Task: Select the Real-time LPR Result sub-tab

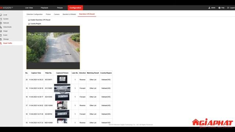Action: pyautogui.click(x=87, y=14)
